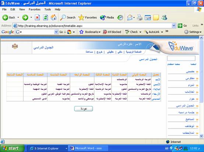Click the 5 Internet Explorer taskbar group
The height and width of the screenshot is (152, 204).
pyautogui.click(x=48, y=148)
